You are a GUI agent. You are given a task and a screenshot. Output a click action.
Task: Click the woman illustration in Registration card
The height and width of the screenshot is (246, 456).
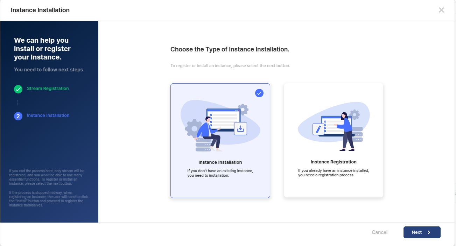click(x=346, y=131)
